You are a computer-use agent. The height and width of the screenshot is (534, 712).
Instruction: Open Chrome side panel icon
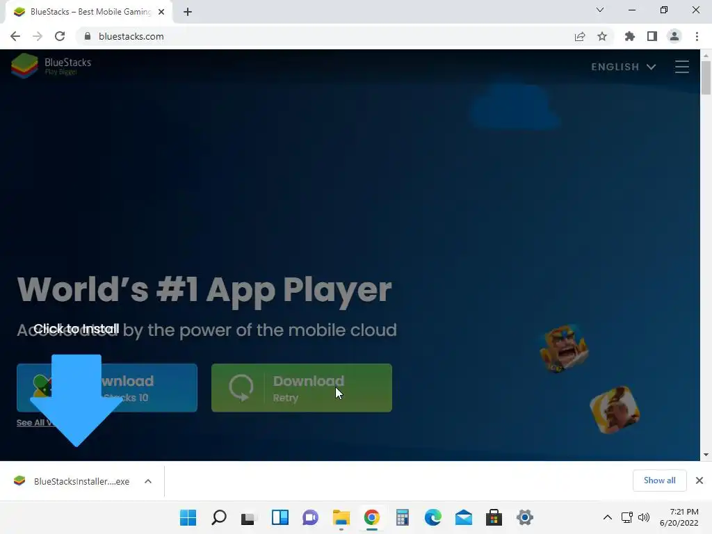652,36
